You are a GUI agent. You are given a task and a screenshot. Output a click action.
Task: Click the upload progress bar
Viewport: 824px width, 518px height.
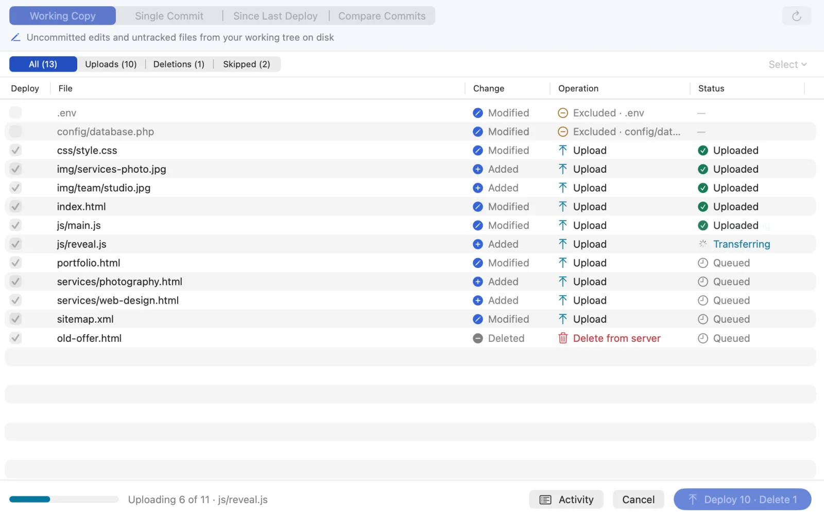click(64, 499)
